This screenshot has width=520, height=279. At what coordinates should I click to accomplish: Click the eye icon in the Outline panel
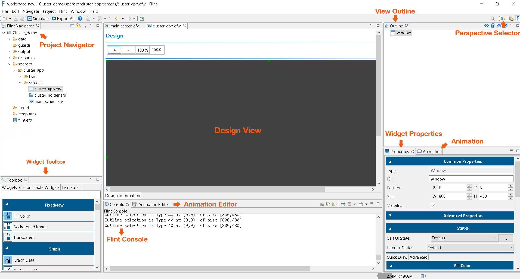486,26
